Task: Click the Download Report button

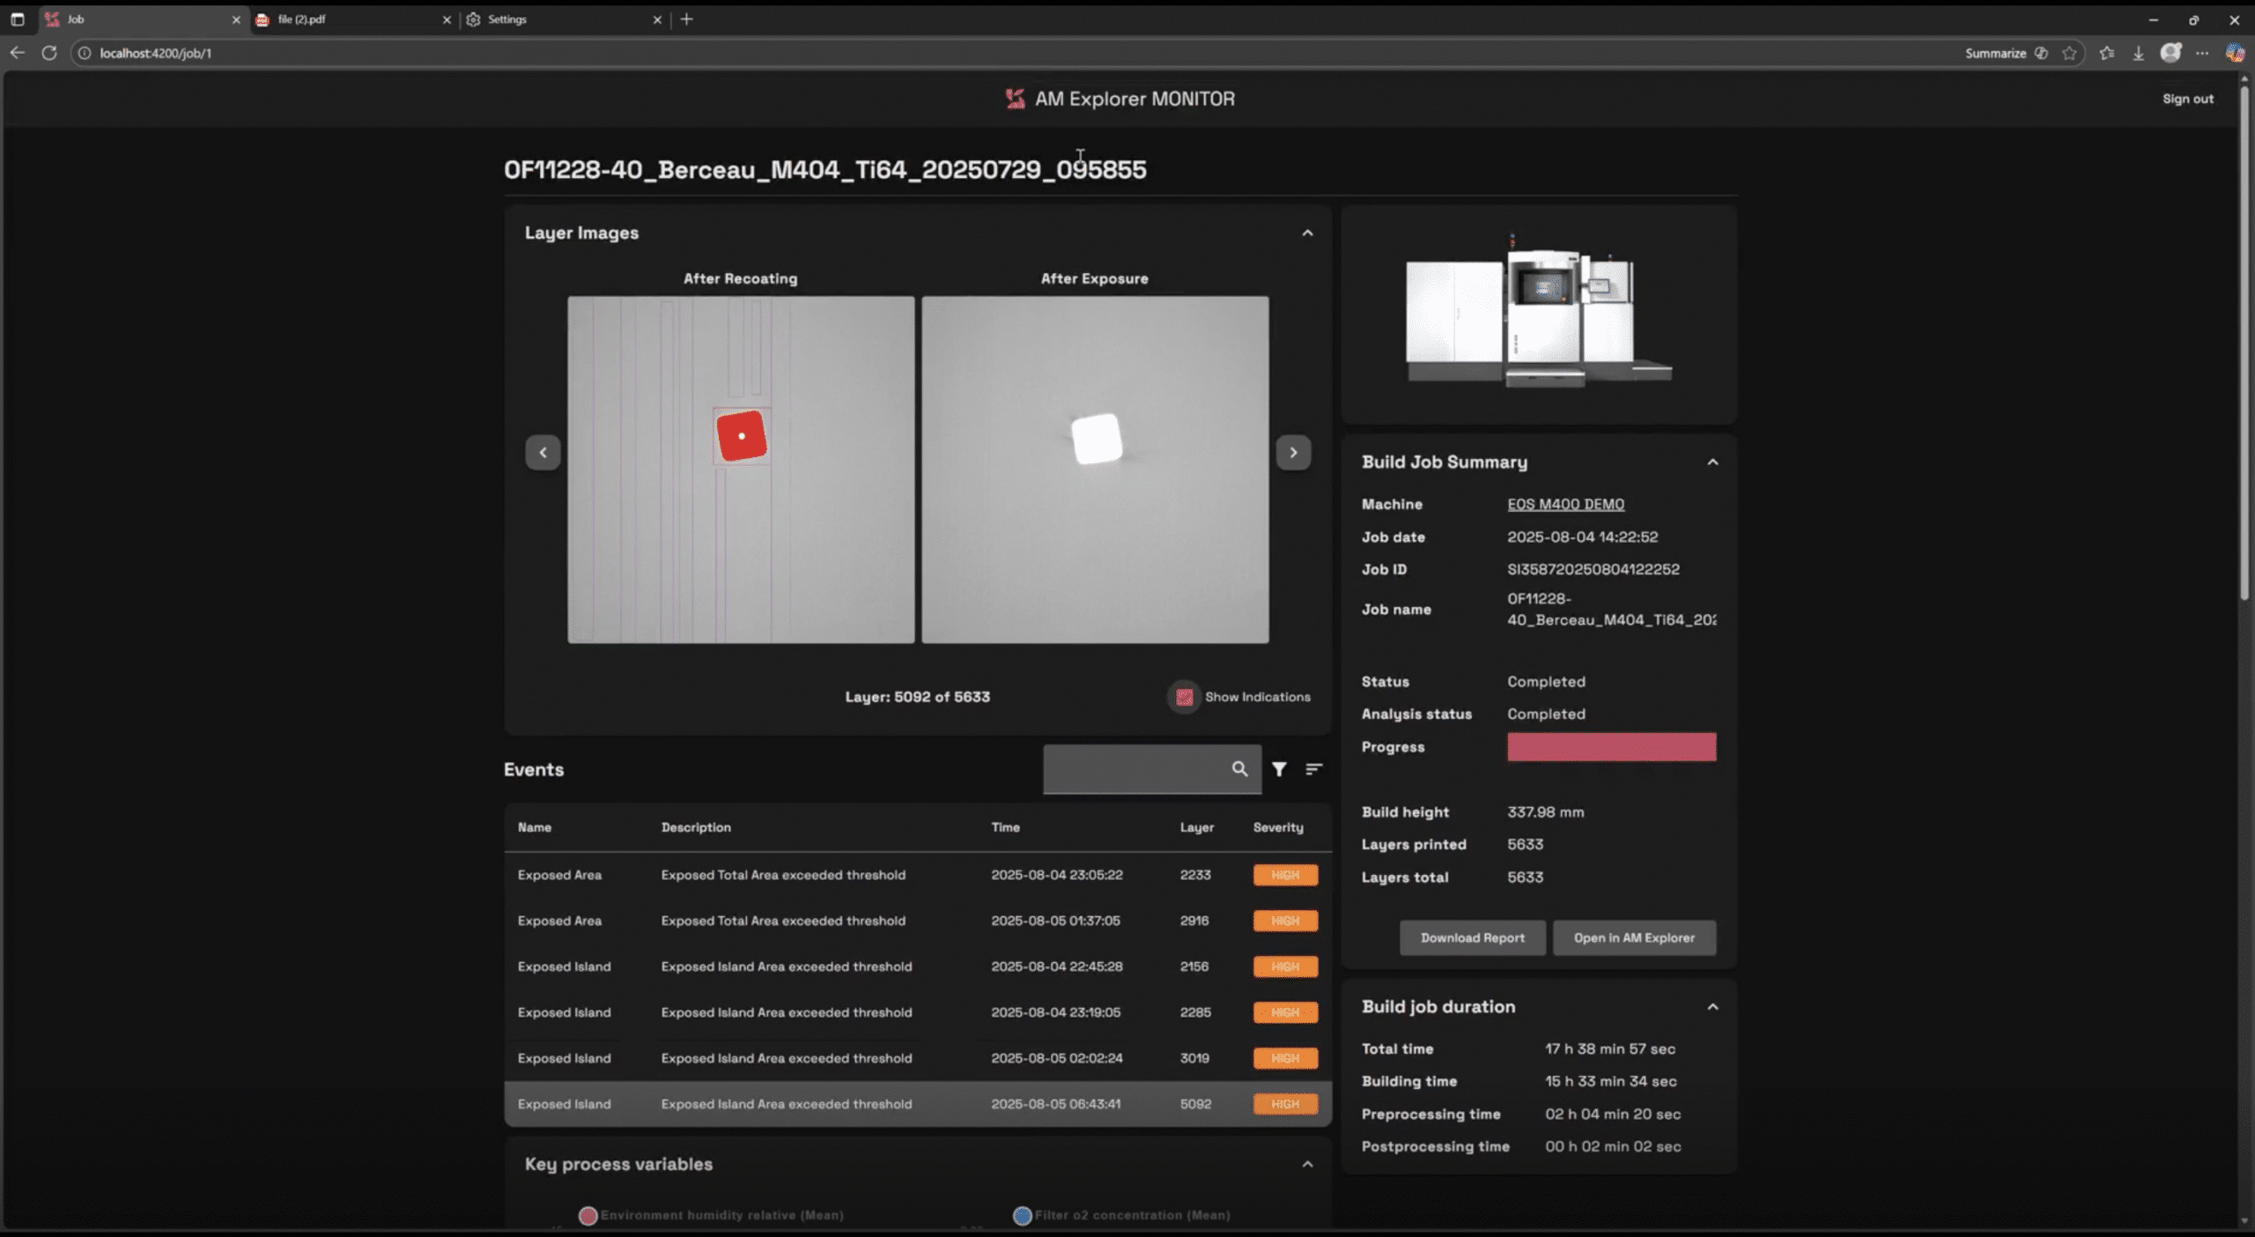Action: [x=1472, y=937]
